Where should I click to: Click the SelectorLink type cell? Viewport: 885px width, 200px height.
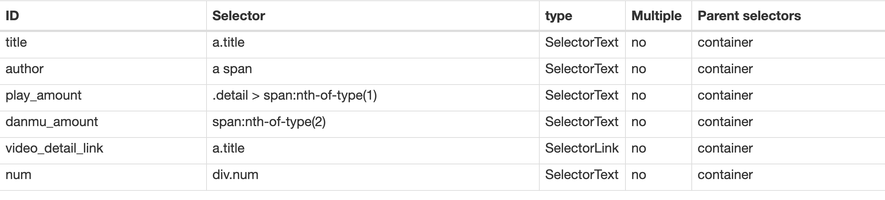point(582,148)
